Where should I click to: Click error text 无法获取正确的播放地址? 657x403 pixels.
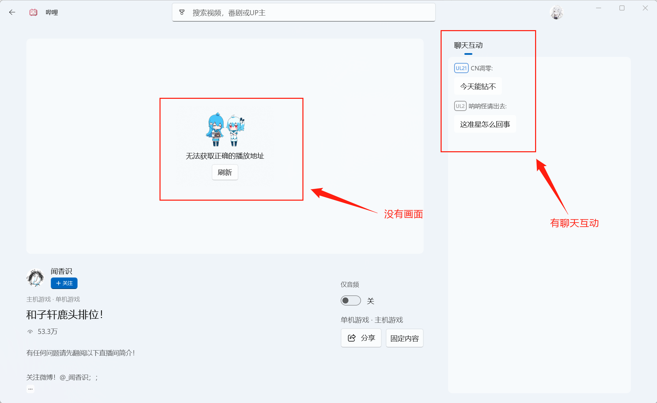click(225, 156)
